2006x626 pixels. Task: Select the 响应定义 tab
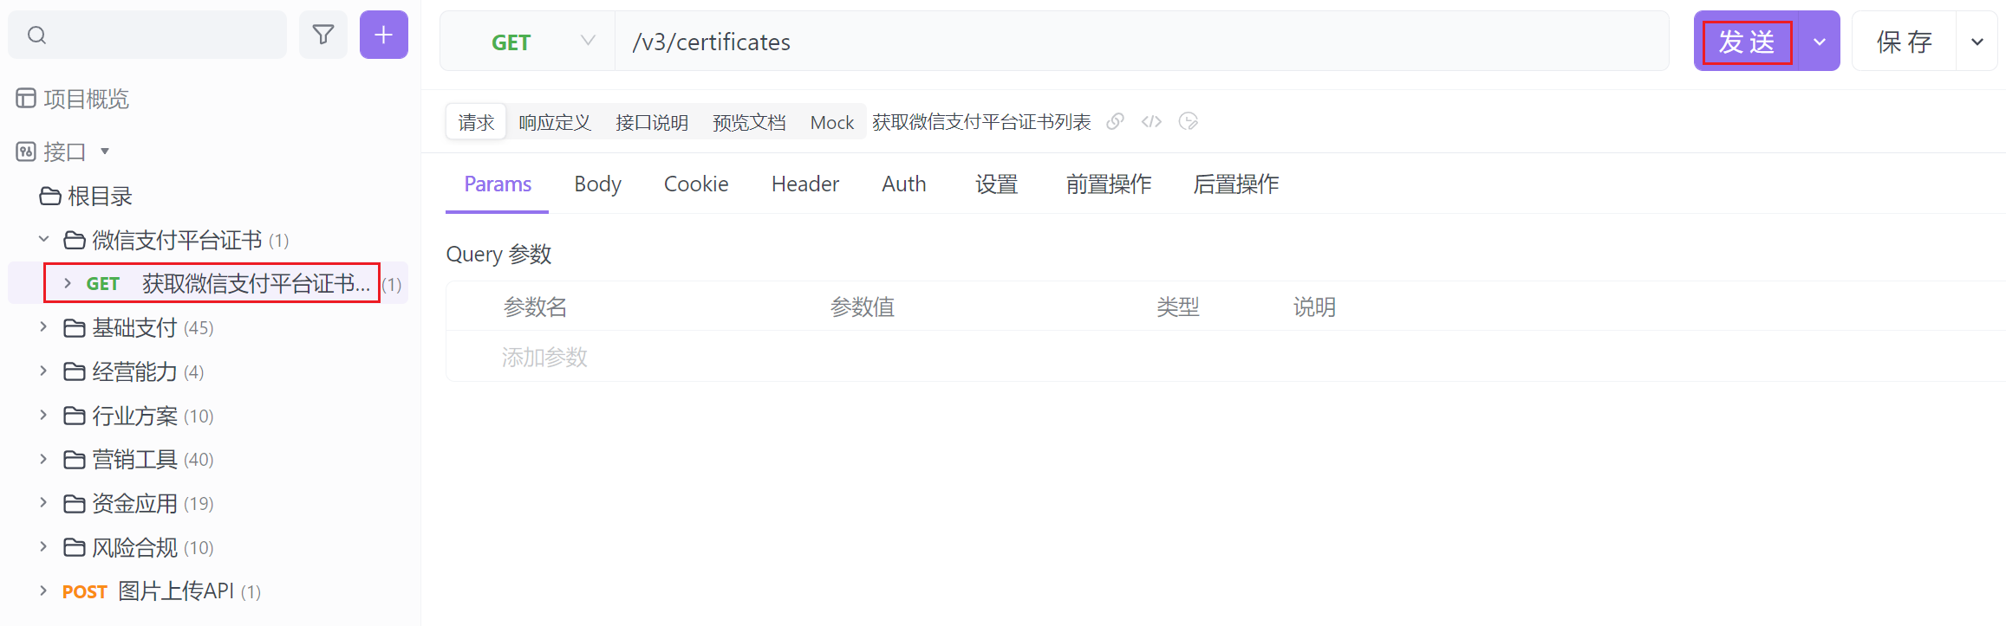[x=555, y=122]
